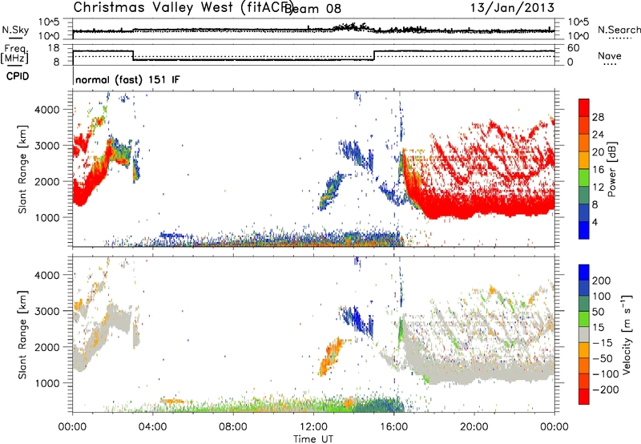The height and width of the screenshot is (444, 641).
Task: Click the 'Christmas Valley West (fitACF)' title
Action: coord(183,7)
